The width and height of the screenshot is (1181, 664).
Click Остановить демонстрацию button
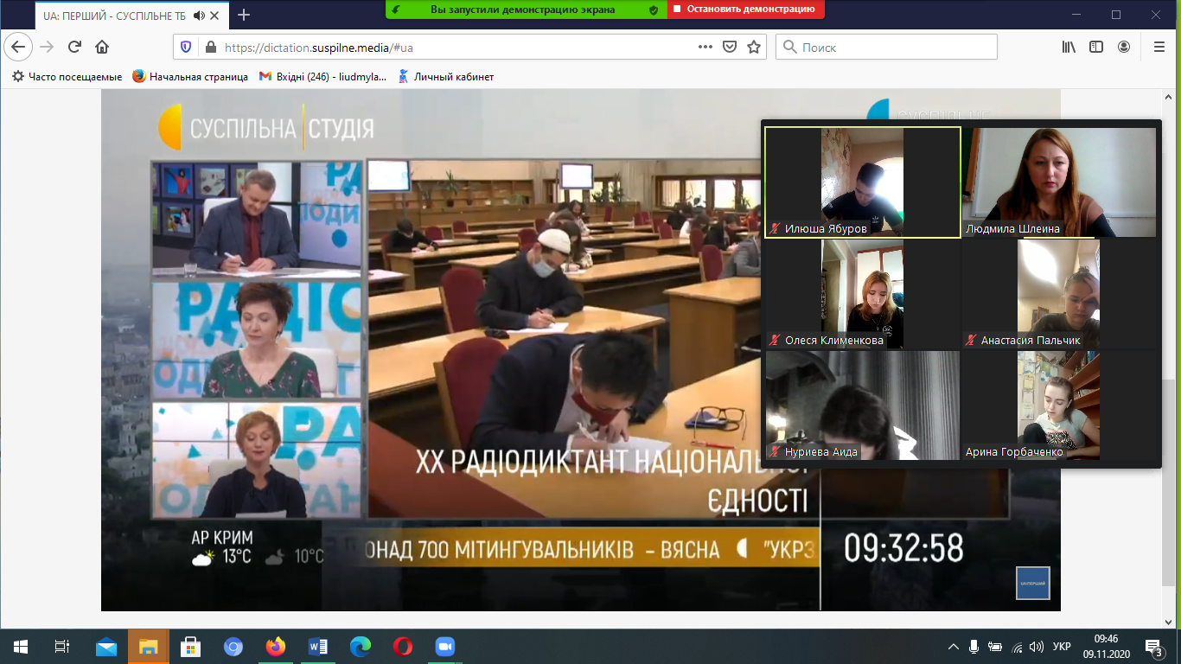[746, 10]
